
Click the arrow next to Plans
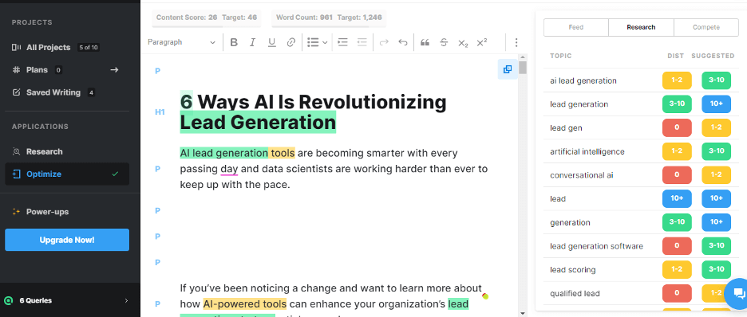pos(114,70)
